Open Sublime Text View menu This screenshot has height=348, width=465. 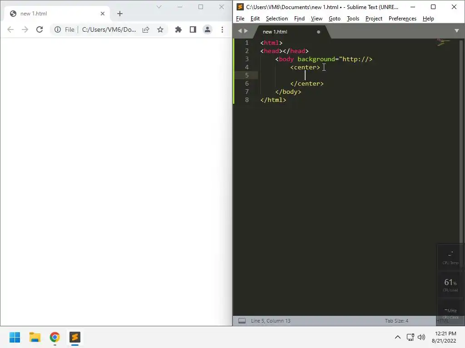tap(317, 18)
